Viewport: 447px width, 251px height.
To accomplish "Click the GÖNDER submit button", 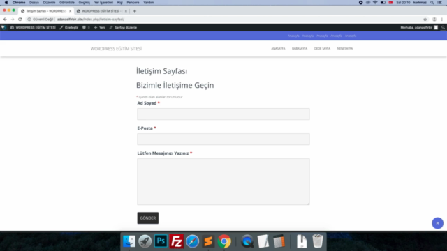I will [147, 218].
